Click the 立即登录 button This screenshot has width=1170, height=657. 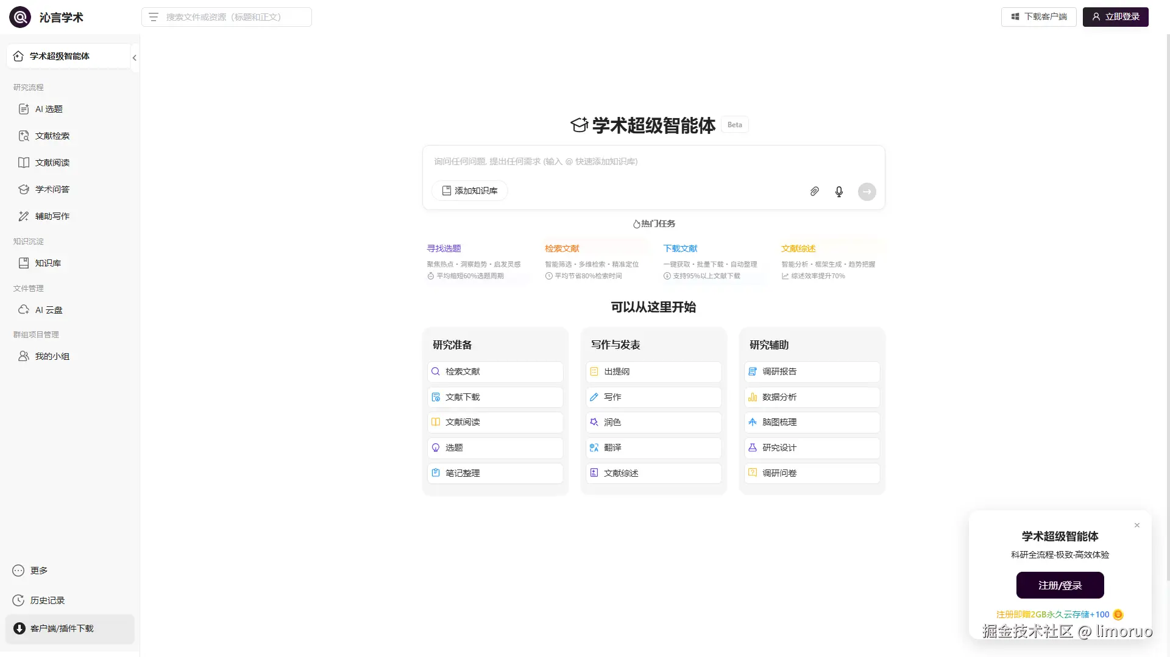[1115, 16]
